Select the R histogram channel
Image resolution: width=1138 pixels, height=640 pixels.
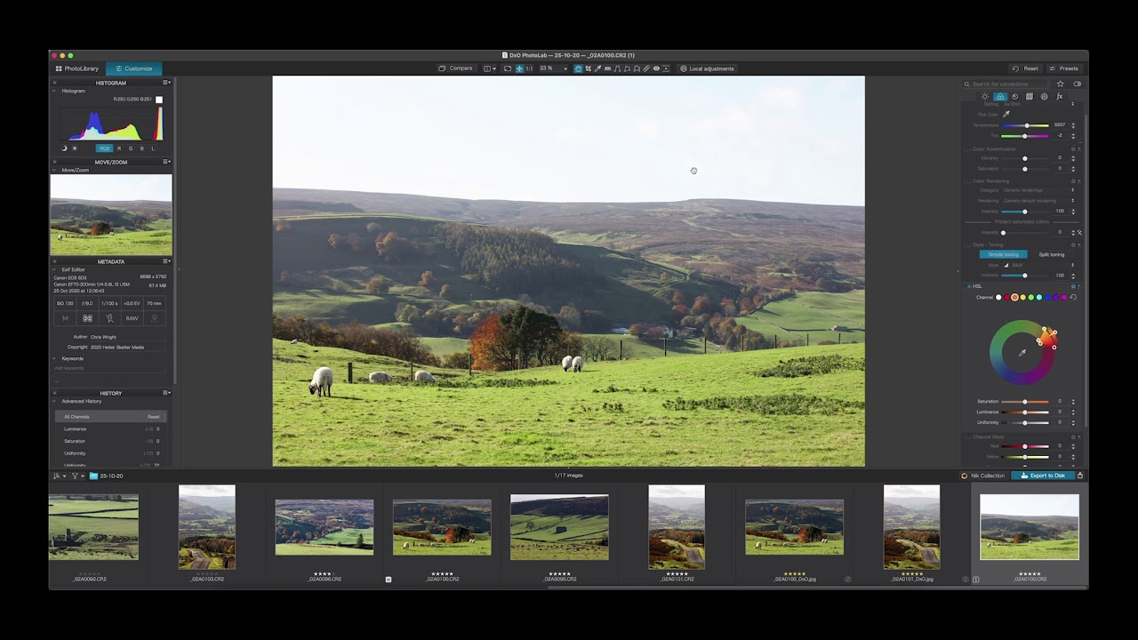tap(119, 148)
